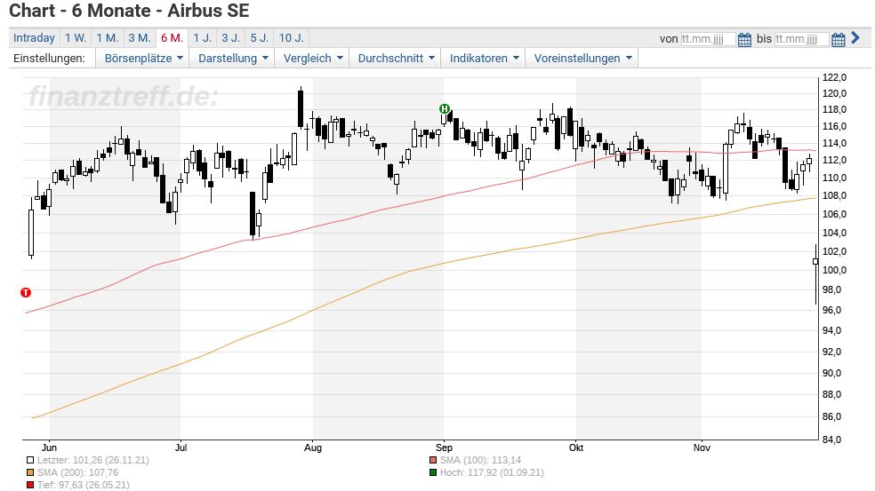Switch to the Intraday tab
Viewport: 875px width, 491px height.
34,38
